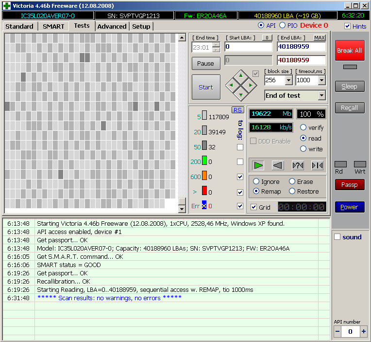Image resolution: width=371 pixels, height=342 pixels.
Task: Open the Advanced tab
Action: tap(112, 26)
